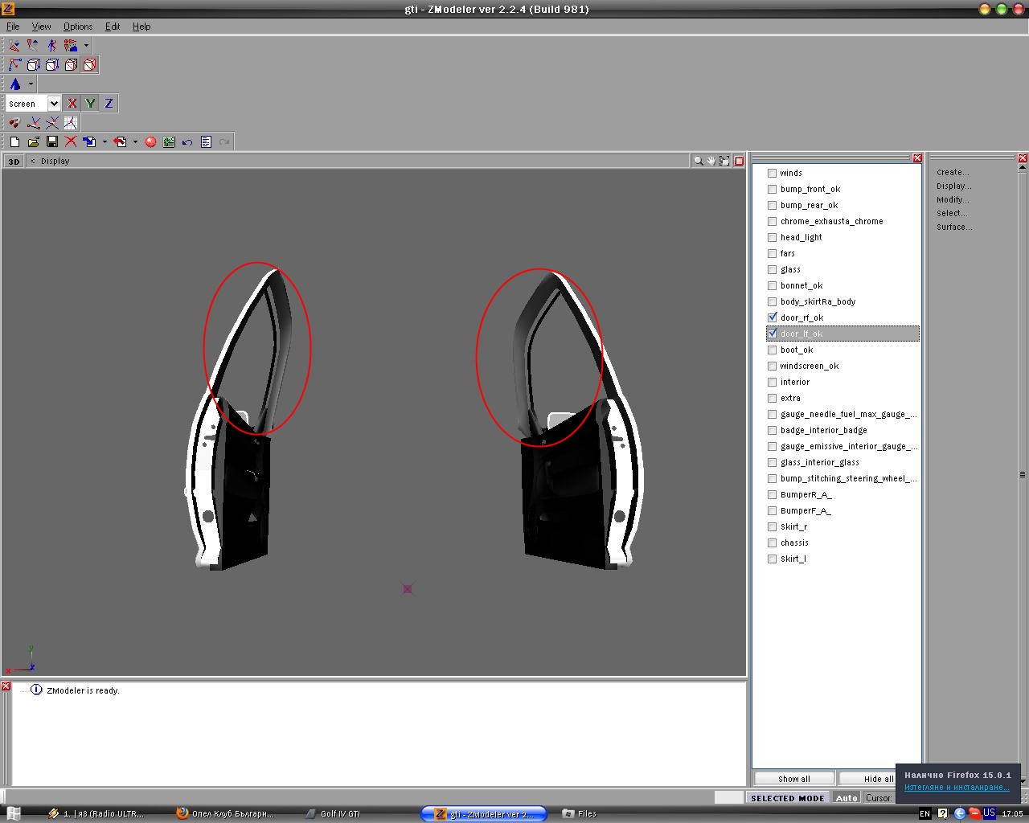1029x823 pixels.
Task: Open the Screen axis space dropdown
Action: [54, 103]
